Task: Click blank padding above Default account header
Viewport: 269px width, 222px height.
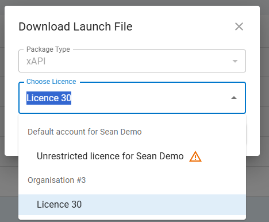Action: pos(132,120)
